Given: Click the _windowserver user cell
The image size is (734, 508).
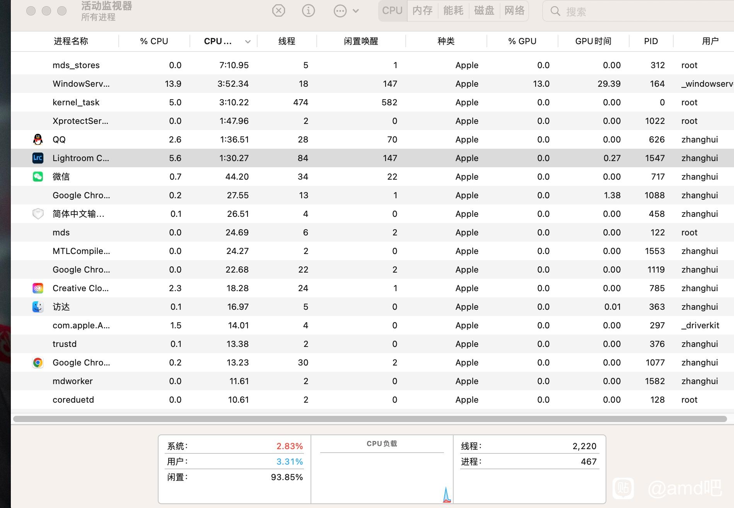Looking at the screenshot, I should 707,84.
